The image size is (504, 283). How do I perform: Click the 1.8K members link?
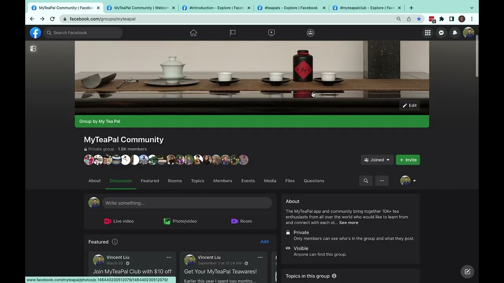pyautogui.click(x=132, y=149)
